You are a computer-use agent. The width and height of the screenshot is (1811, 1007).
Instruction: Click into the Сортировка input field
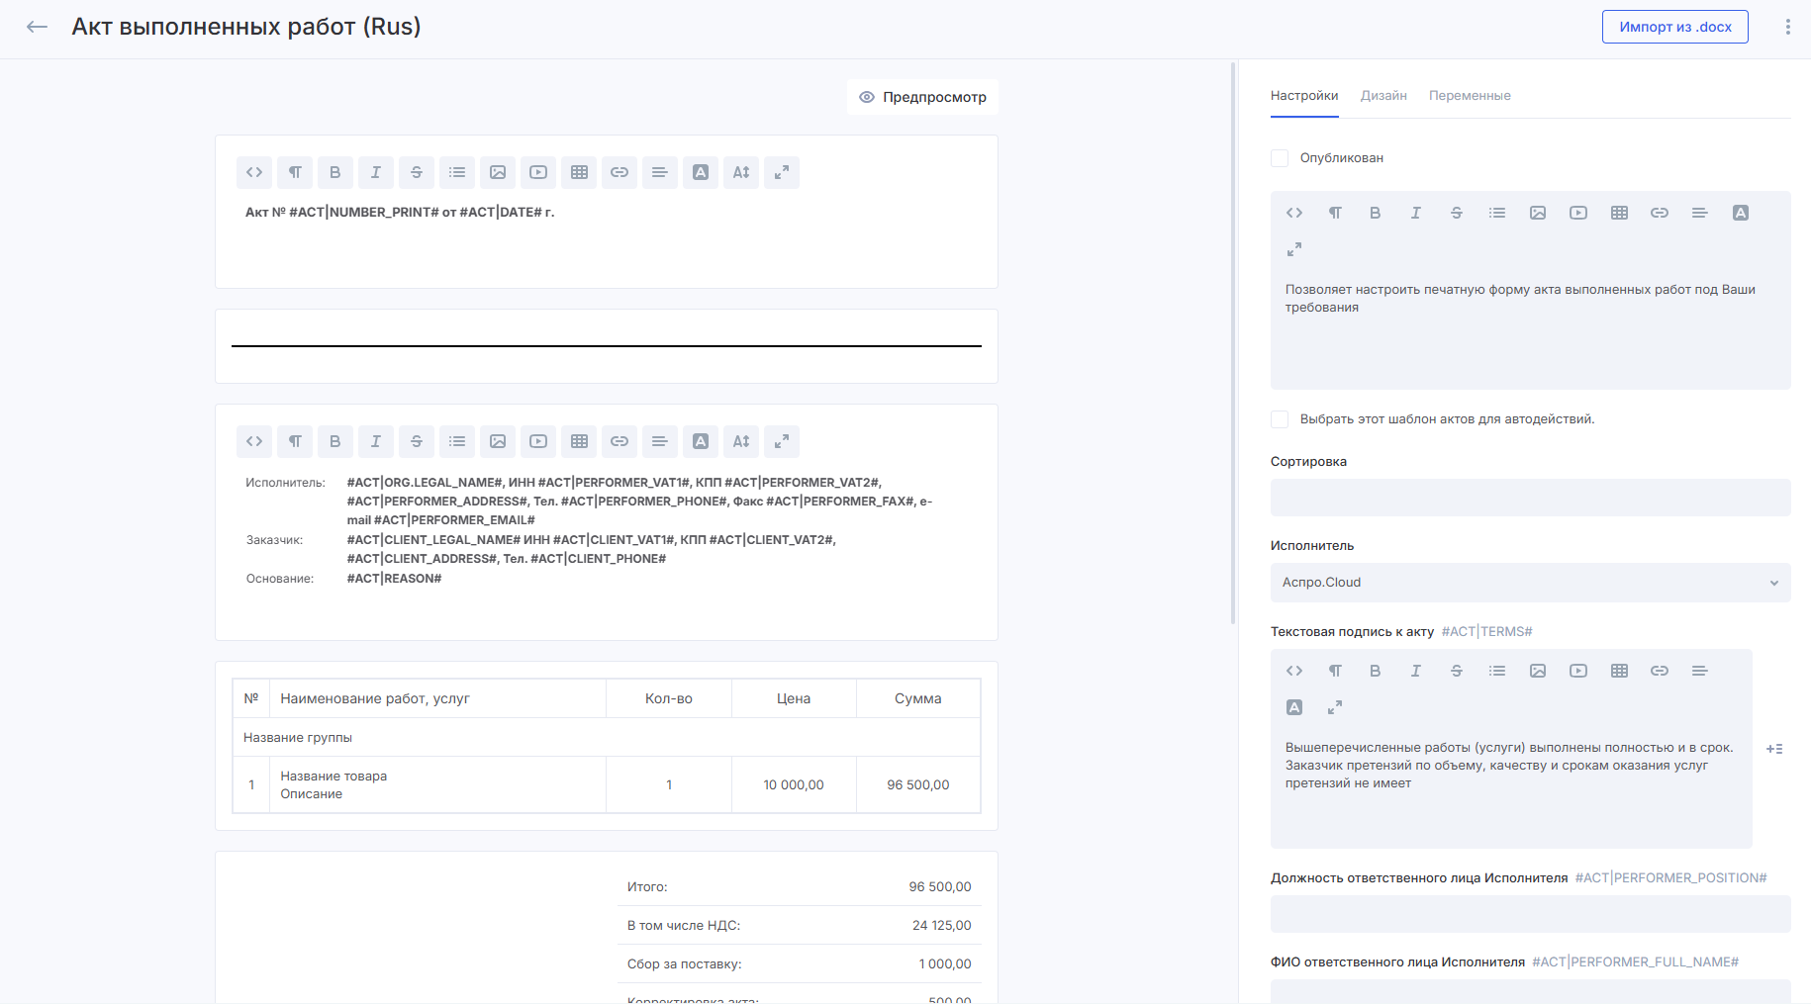pos(1530,498)
